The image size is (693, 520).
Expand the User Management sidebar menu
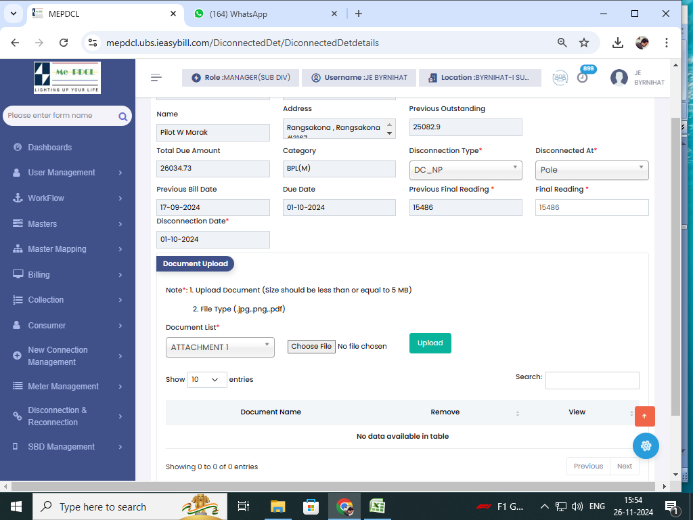coord(67,173)
